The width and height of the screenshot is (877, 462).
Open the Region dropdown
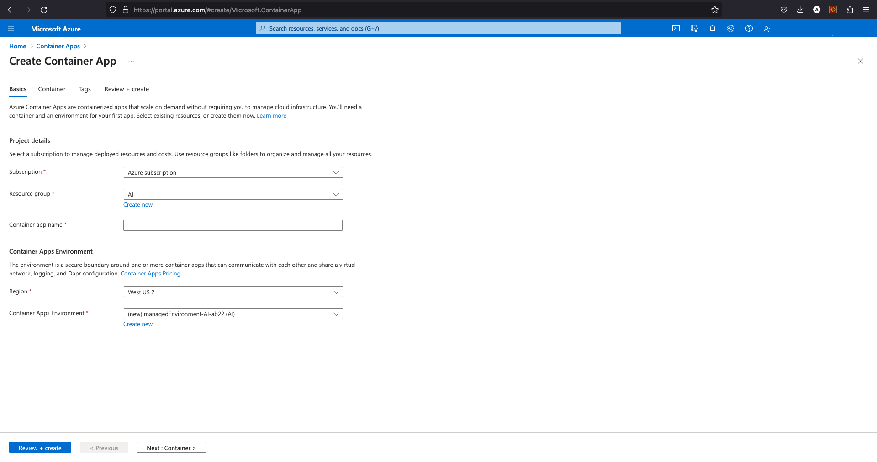click(x=233, y=292)
